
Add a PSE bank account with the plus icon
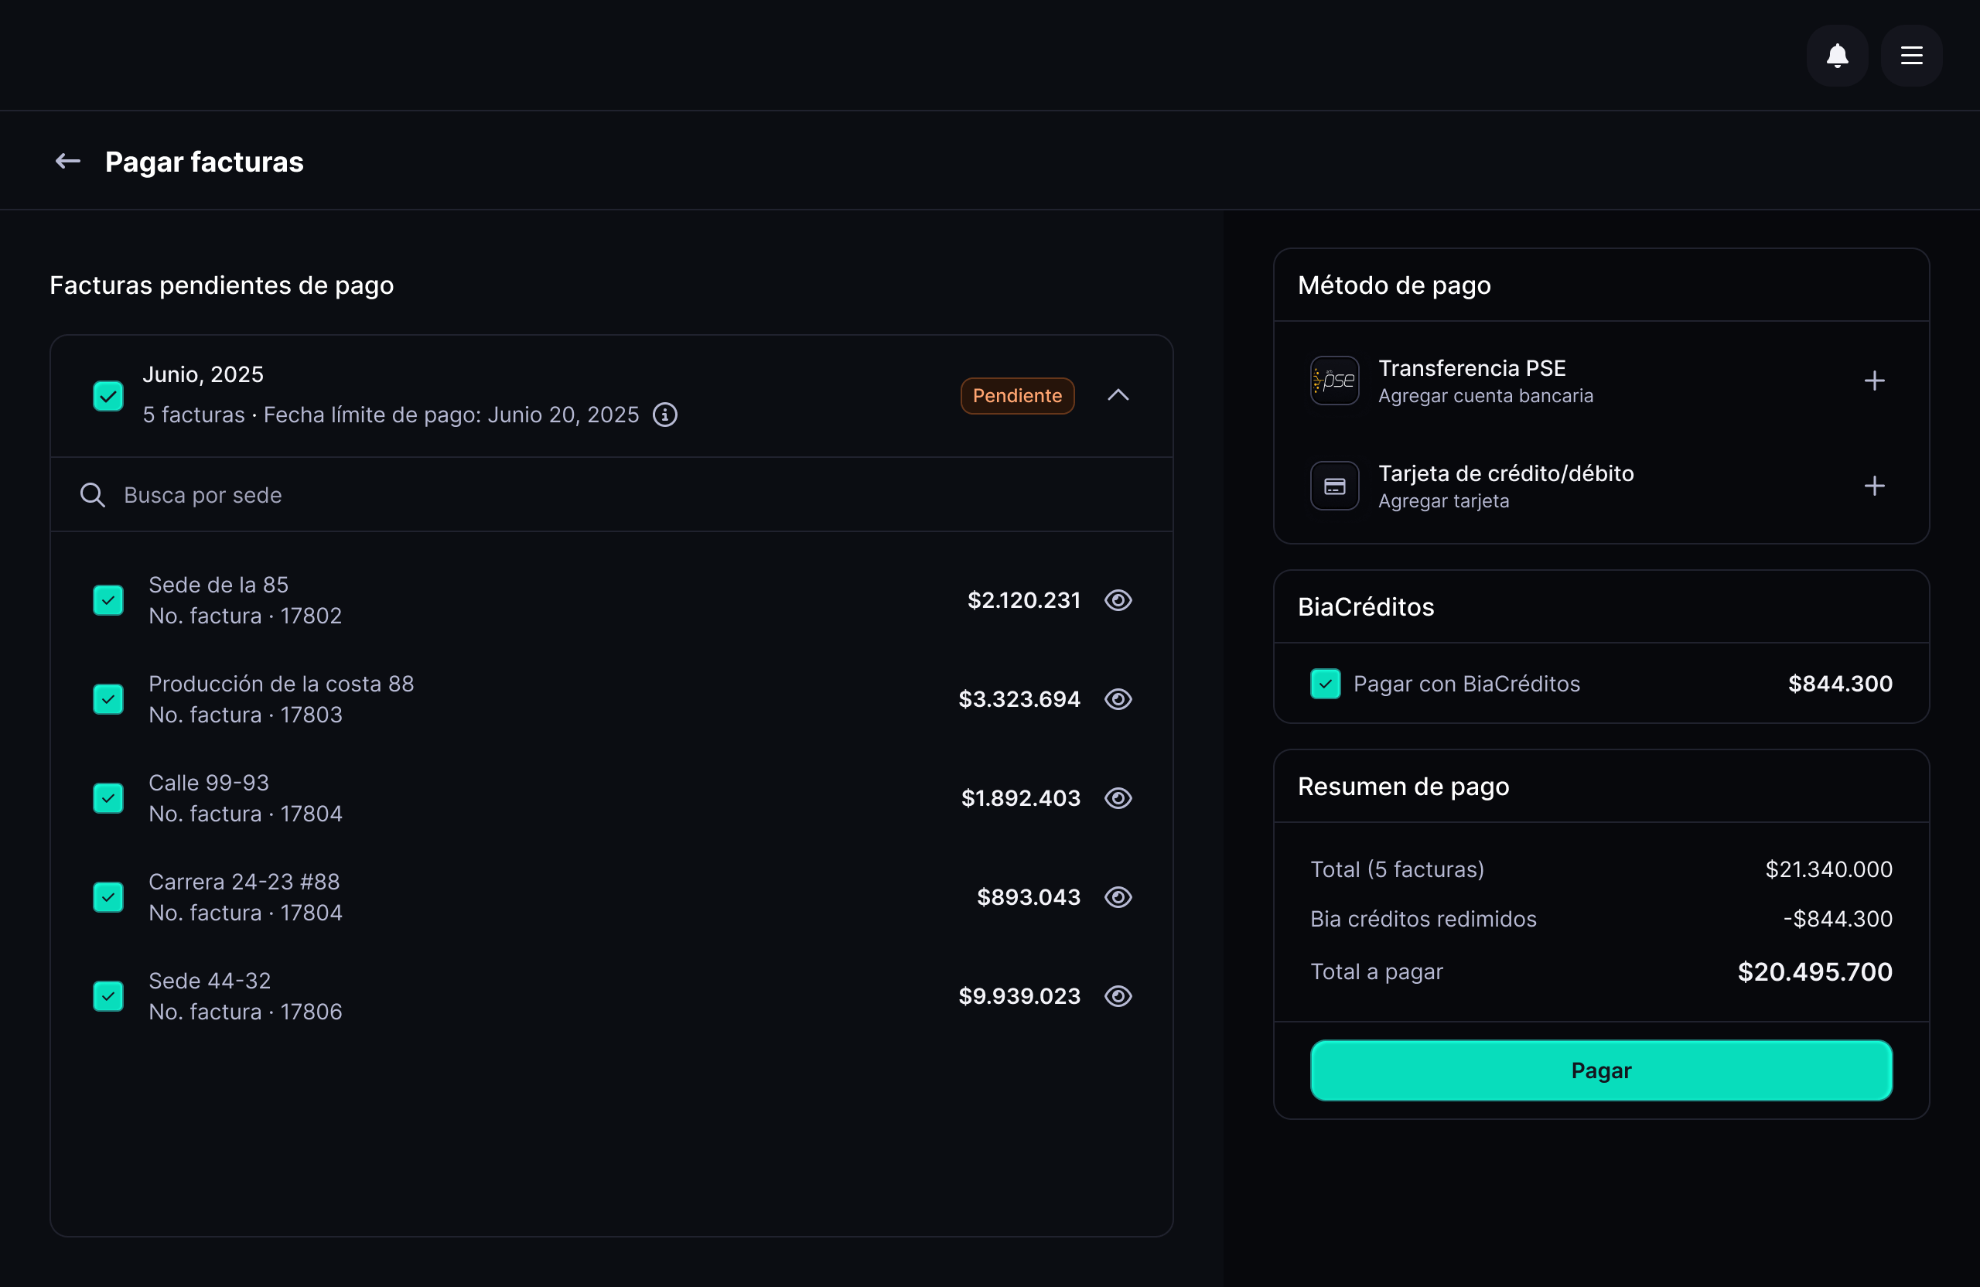click(x=1875, y=381)
